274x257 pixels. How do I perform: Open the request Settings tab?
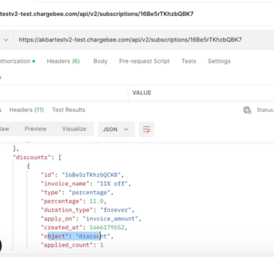coord(219,61)
